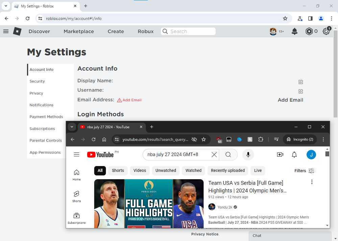Viewport: 338px width, 241px height.
Task: Click the YouTube search magnifier button
Action: point(228,155)
